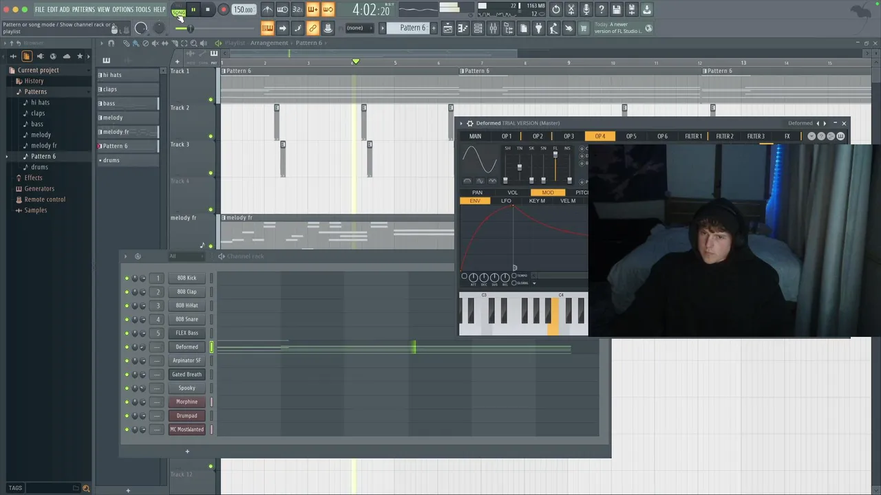The width and height of the screenshot is (881, 495).
Task: Toggle the link chain icon in toolbar
Action: pyautogui.click(x=312, y=28)
